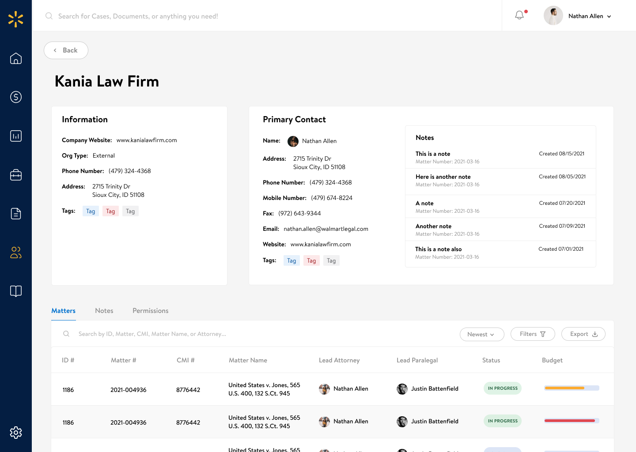Open the note 'Another note'
The width and height of the screenshot is (636, 452).
500,230
